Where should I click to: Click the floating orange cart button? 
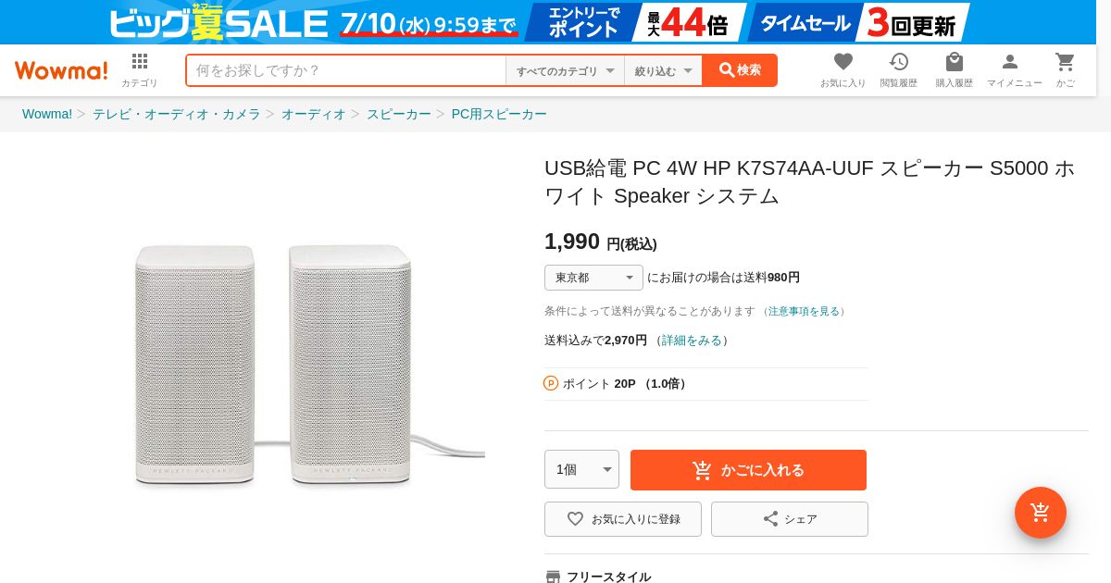pos(1040,512)
